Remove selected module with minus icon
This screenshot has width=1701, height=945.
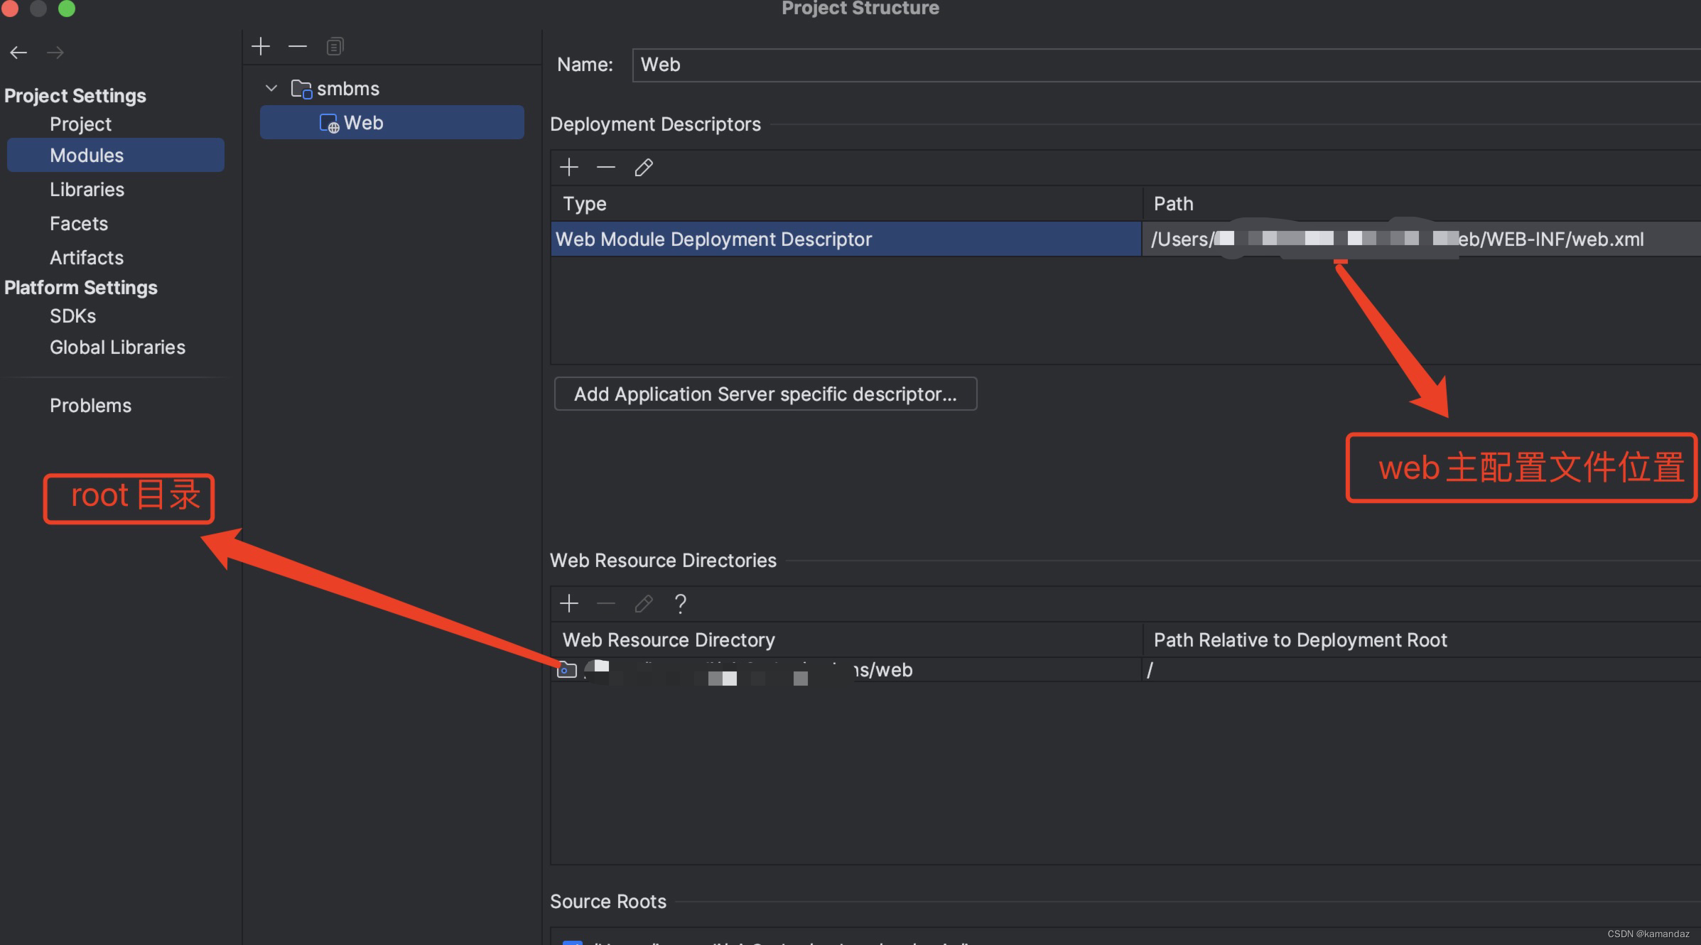[x=298, y=47]
